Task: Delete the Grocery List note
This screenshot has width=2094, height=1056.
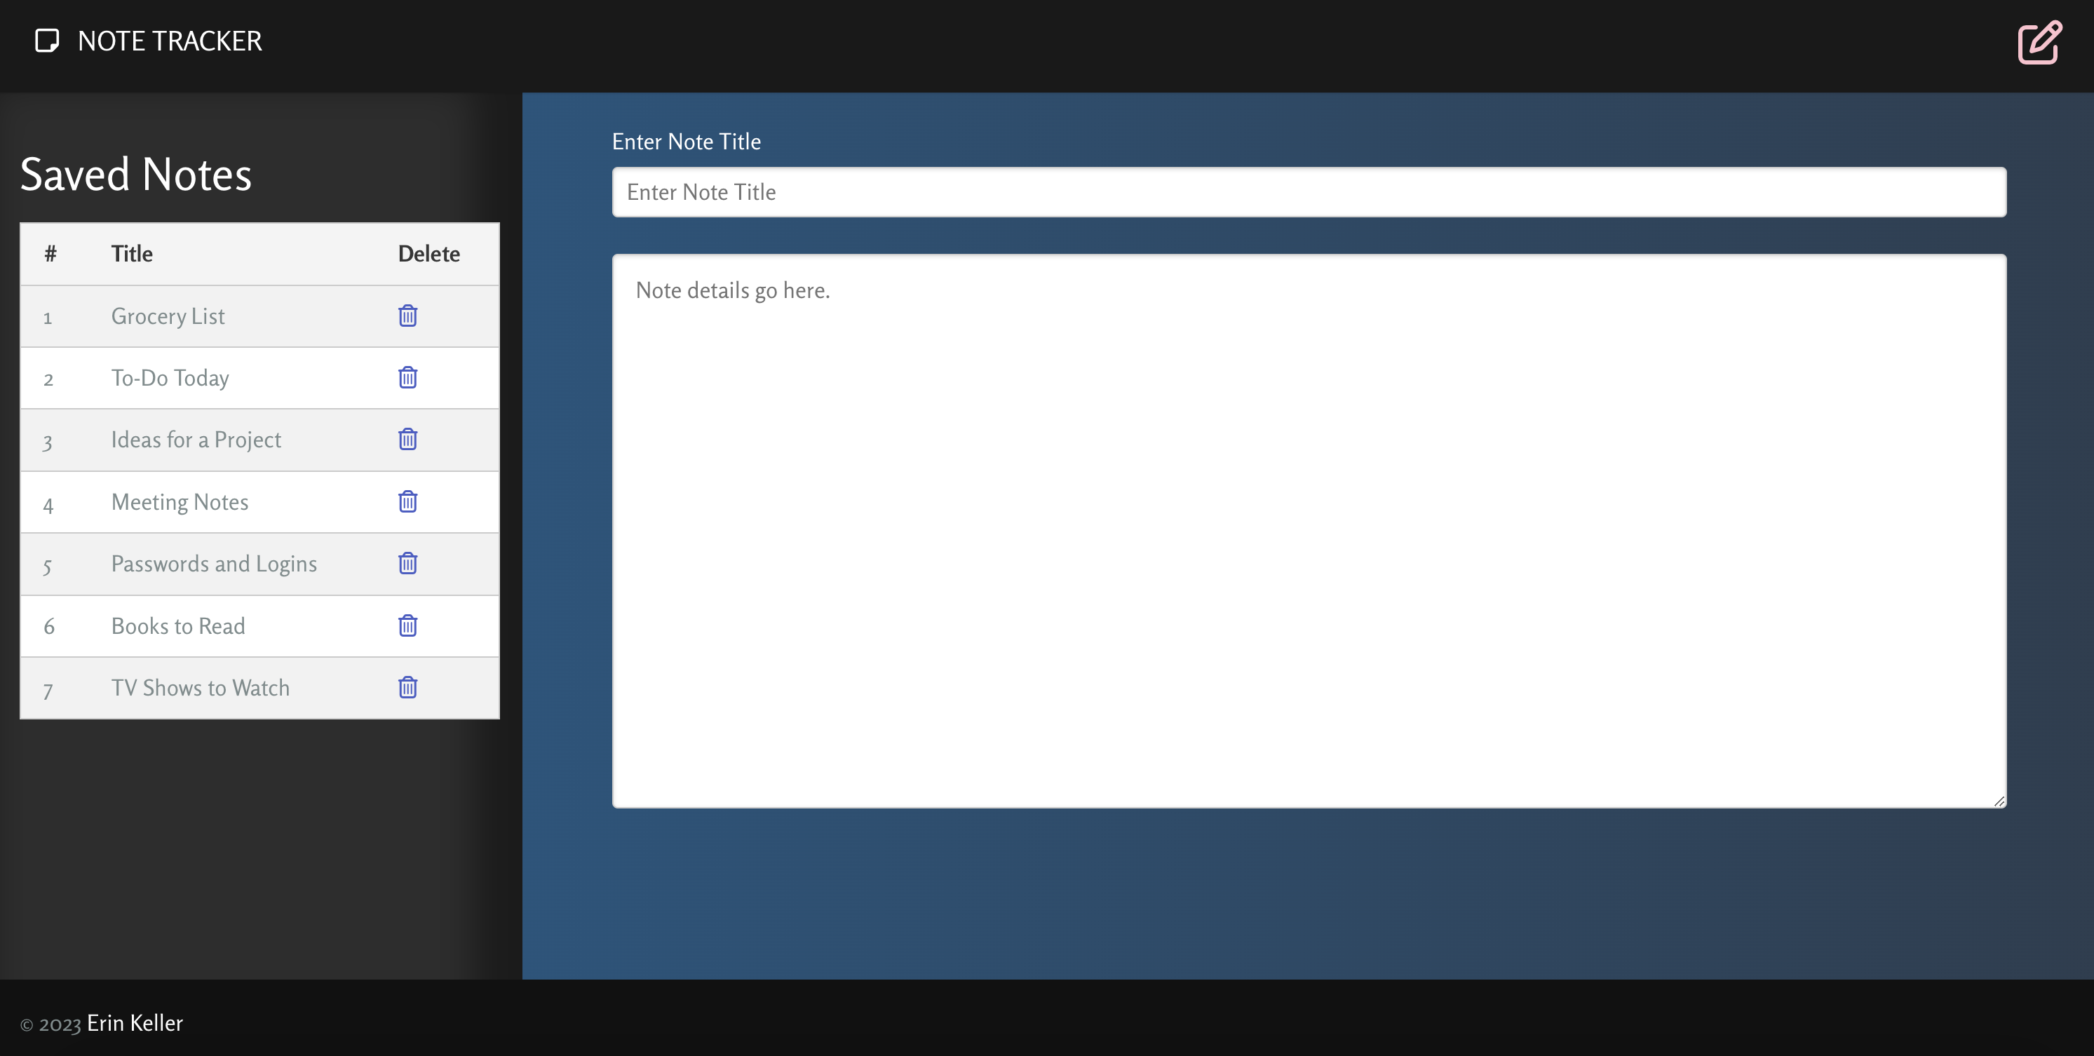Action: pos(408,315)
